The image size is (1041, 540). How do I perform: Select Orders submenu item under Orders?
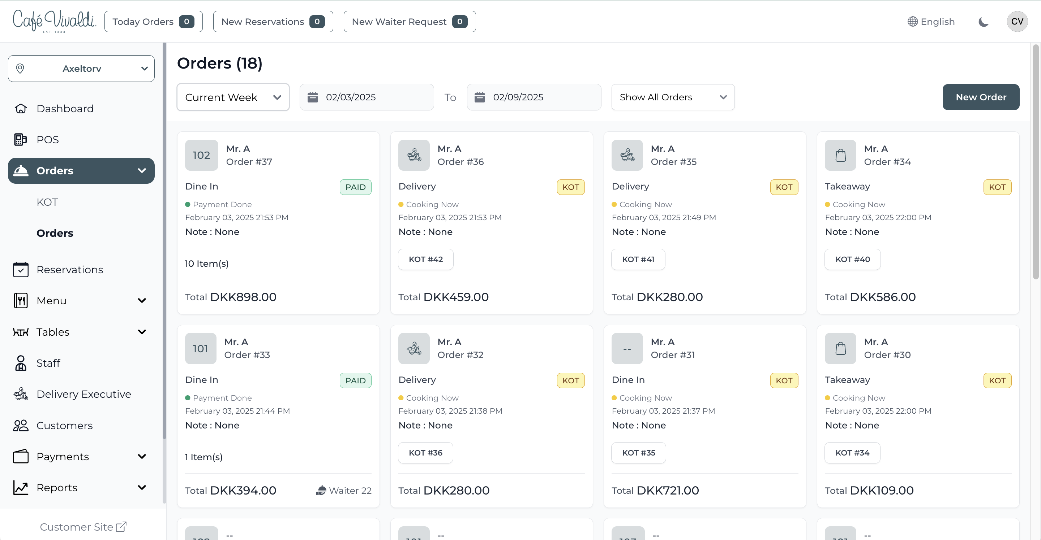(55, 233)
